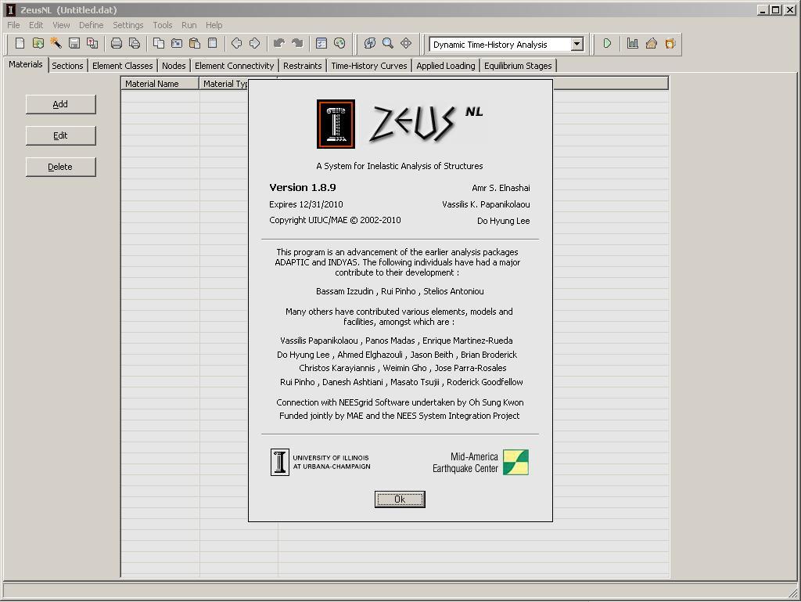801x602 pixels.
Task: Click the Material Name column header
Action: 160,84
